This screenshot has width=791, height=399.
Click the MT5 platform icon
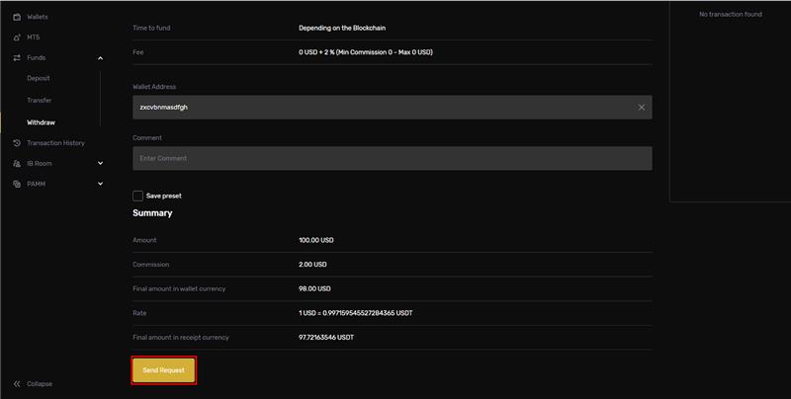tap(17, 38)
